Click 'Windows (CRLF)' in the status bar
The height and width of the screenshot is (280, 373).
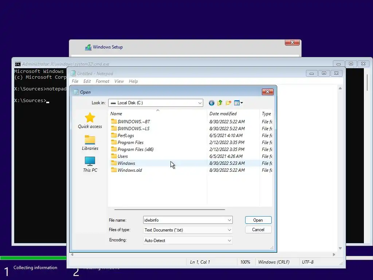tap(274, 262)
